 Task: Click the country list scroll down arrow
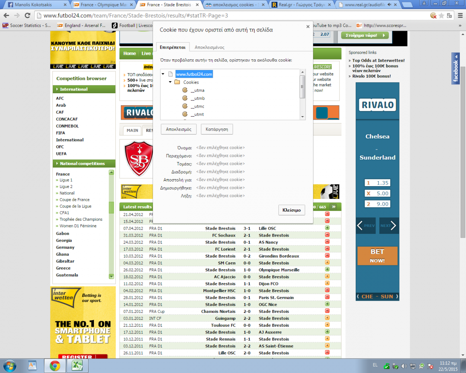111,276
